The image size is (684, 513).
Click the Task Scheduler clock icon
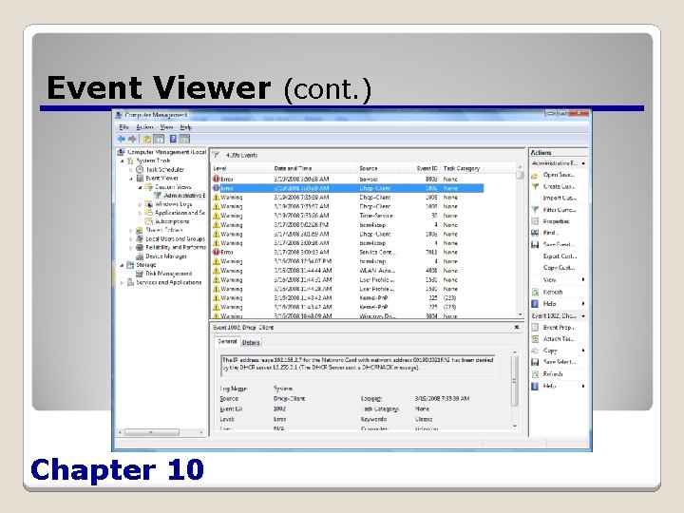(x=140, y=169)
